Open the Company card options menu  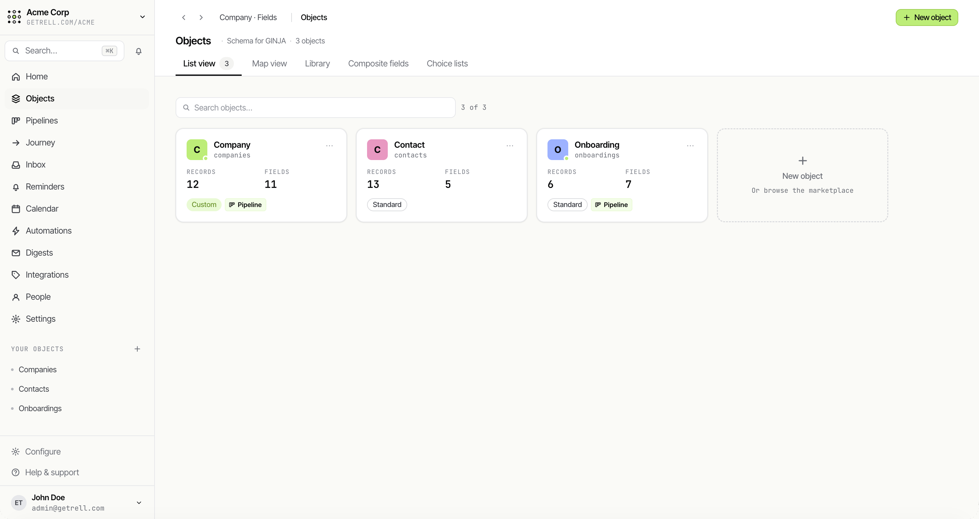pyautogui.click(x=329, y=145)
